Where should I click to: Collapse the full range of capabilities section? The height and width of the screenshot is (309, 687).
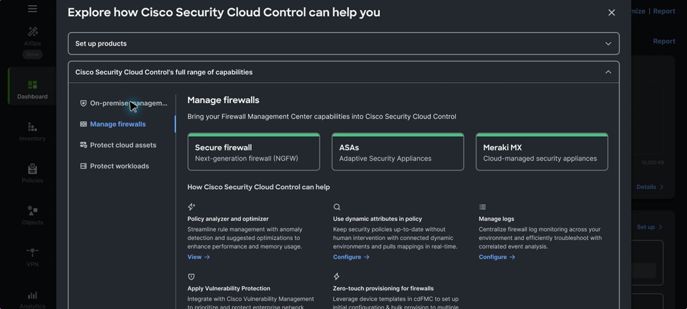pos(343,72)
